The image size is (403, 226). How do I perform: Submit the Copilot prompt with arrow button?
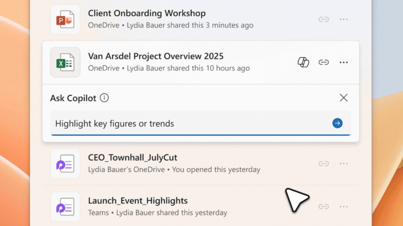[337, 123]
